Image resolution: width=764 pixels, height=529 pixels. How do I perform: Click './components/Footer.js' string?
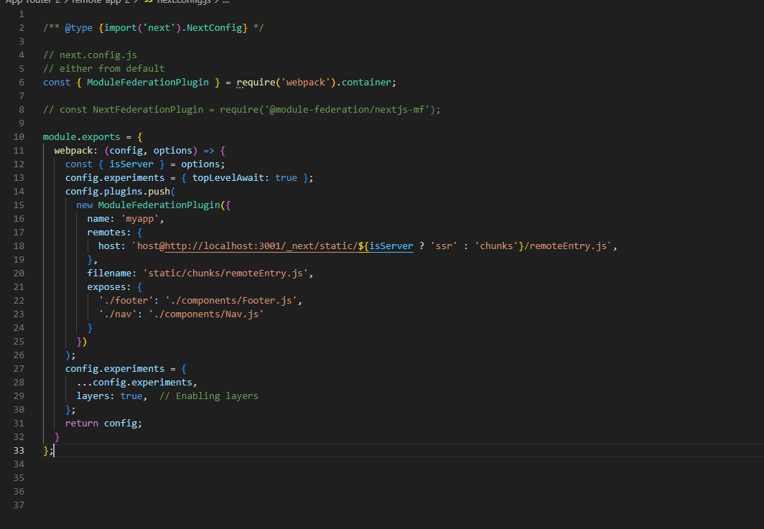tap(231, 301)
